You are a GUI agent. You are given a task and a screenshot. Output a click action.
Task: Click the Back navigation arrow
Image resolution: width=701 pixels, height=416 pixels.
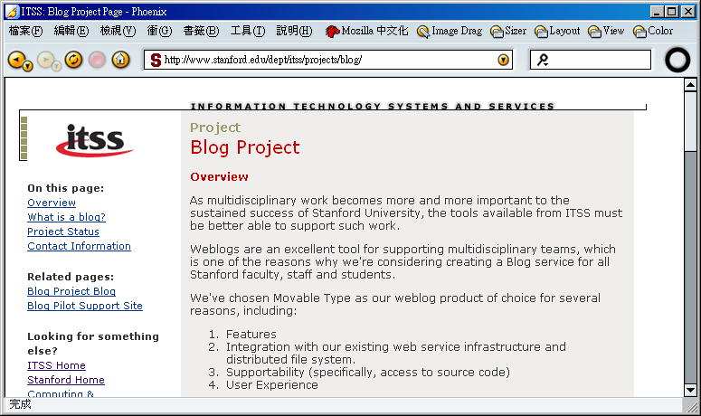(x=16, y=59)
